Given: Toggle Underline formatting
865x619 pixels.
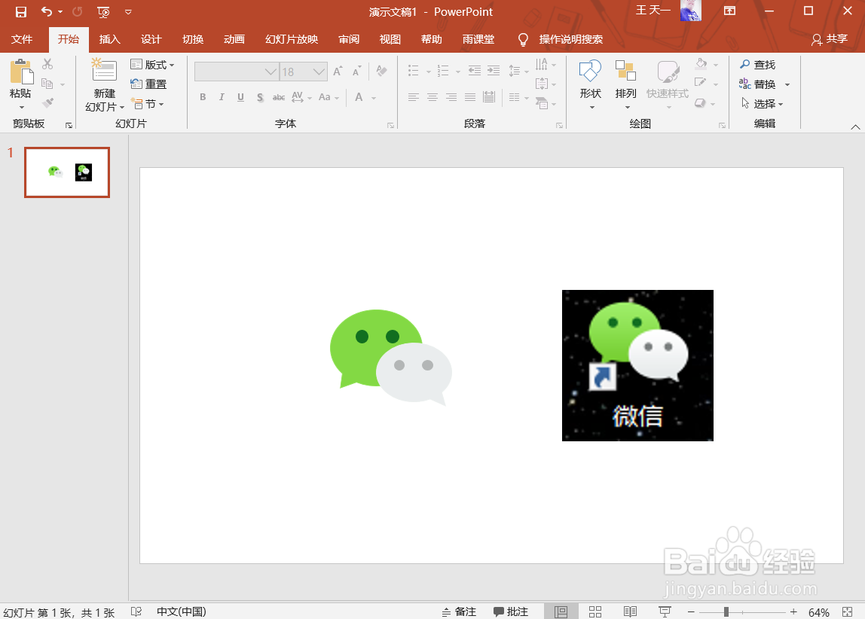Looking at the screenshot, I should (240, 97).
